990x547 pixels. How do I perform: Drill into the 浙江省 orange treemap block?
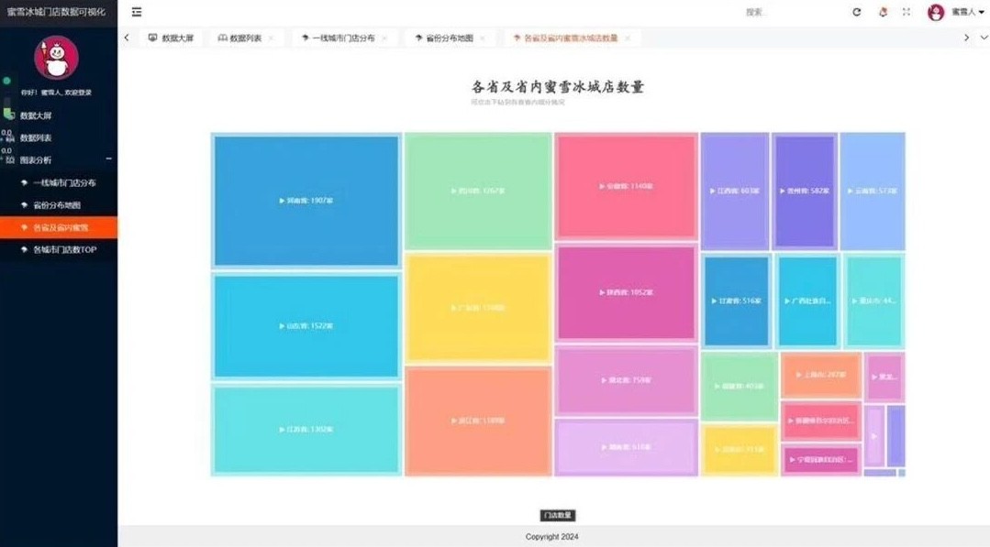point(478,421)
